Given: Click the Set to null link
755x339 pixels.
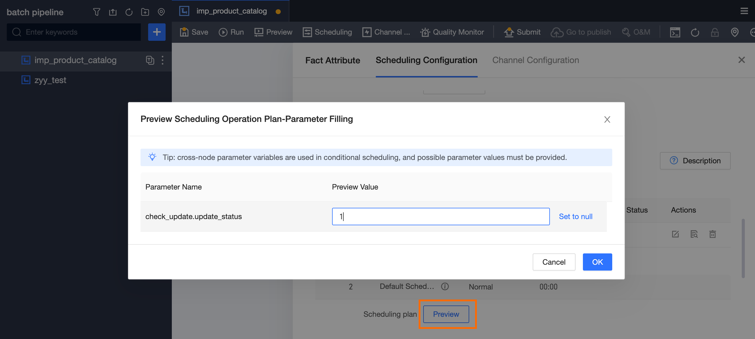Looking at the screenshot, I should pyautogui.click(x=575, y=217).
